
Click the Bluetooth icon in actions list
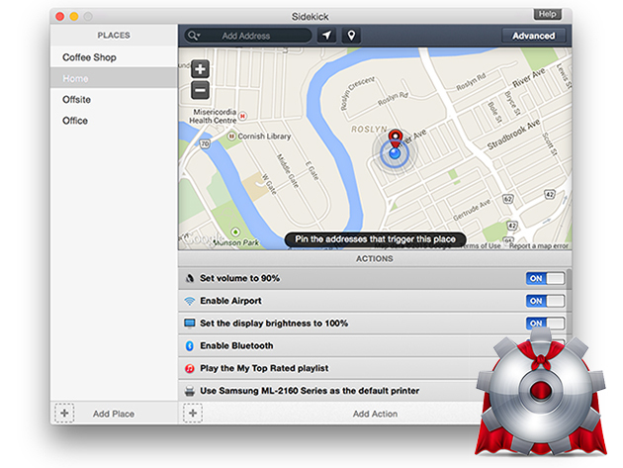click(190, 346)
